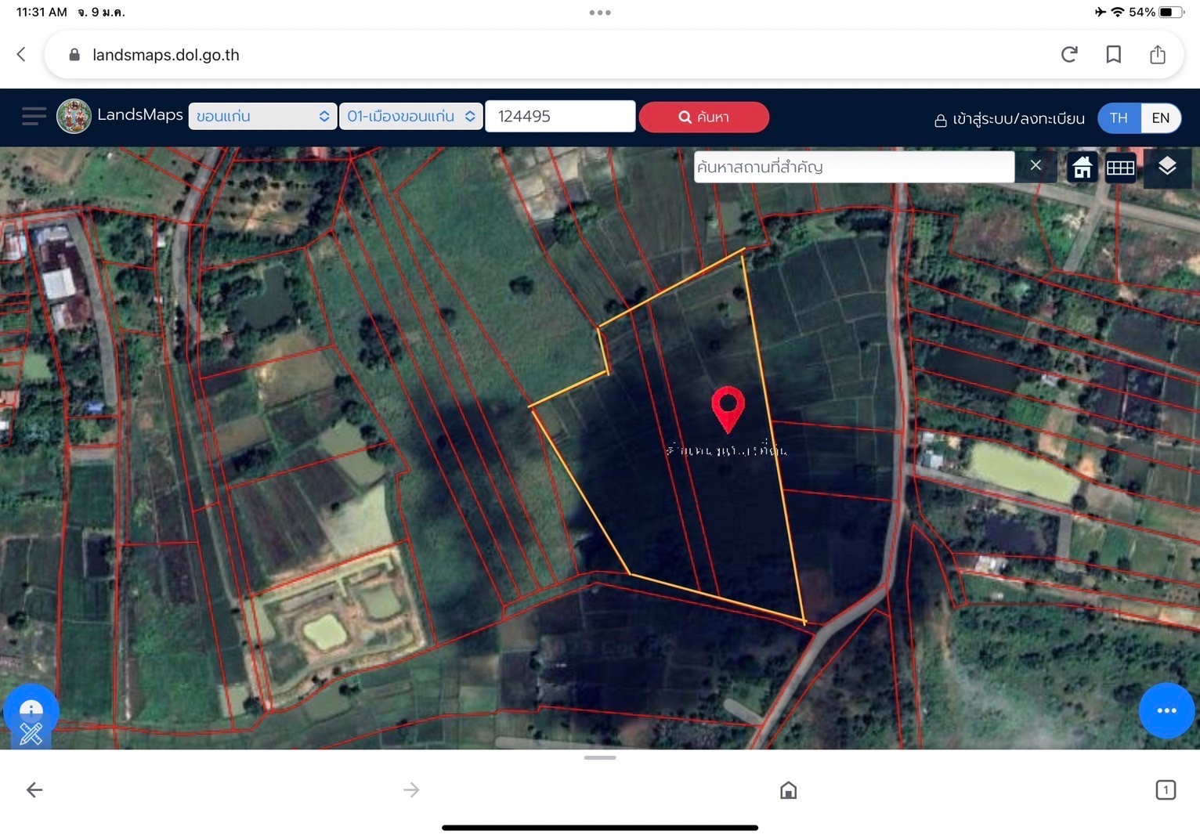
Task: Open the เข้าสู่ระบบ/ลงทะเบียน login link
Action: coord(1010,119)
